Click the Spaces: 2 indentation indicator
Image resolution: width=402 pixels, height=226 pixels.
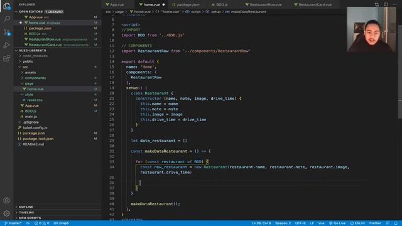[283, 223]
